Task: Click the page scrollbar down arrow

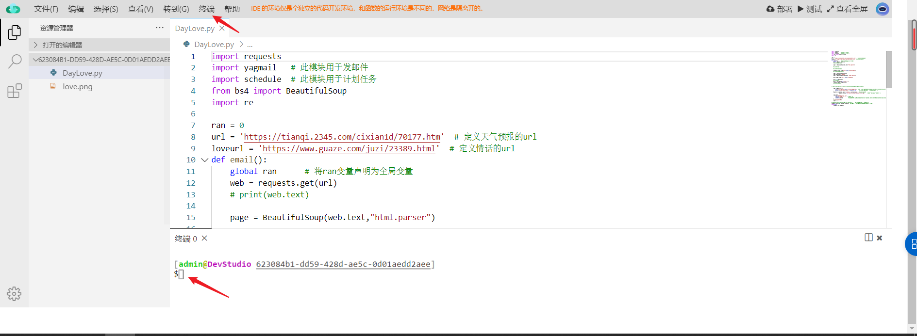Action: click(912, 328)
